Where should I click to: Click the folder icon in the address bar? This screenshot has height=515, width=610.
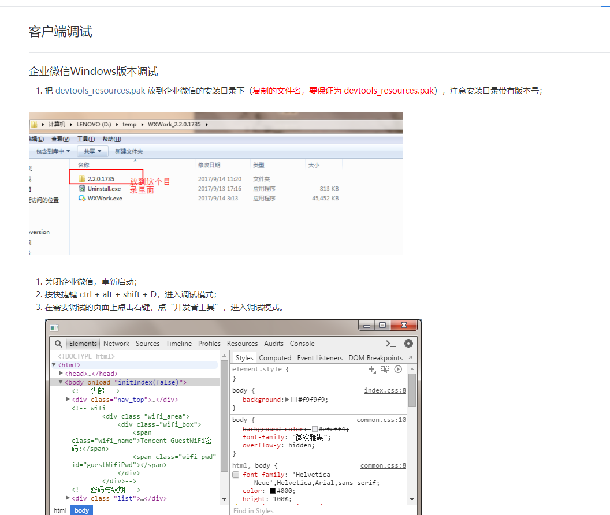click(x=34, y=124)
